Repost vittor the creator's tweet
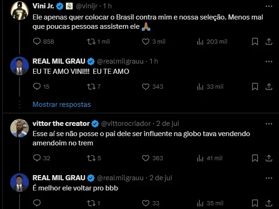 tap(92, 158)
